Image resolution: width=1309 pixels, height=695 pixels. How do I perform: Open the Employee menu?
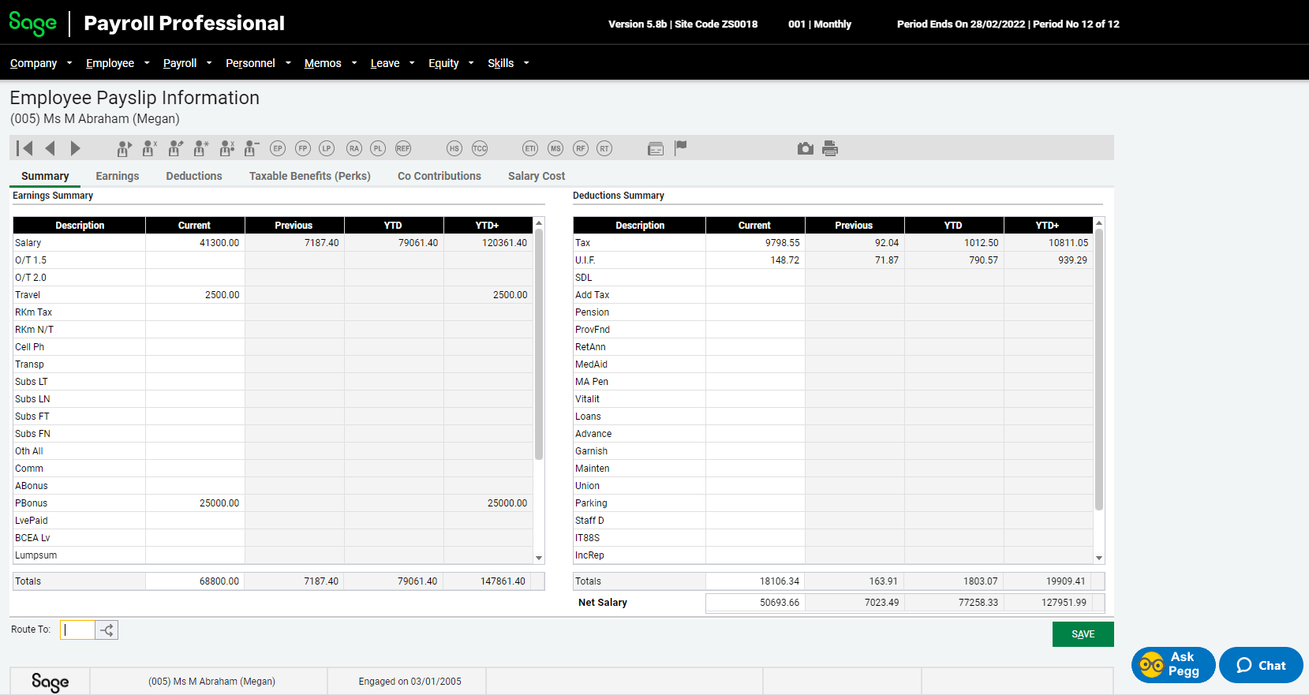point(118,63)
